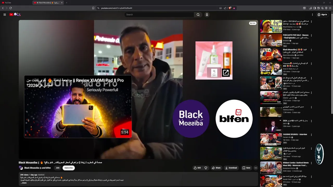333x187 pixels.
Task: Open the 35:42 recommended video thumbnail
Action: [x=271, y=153]
